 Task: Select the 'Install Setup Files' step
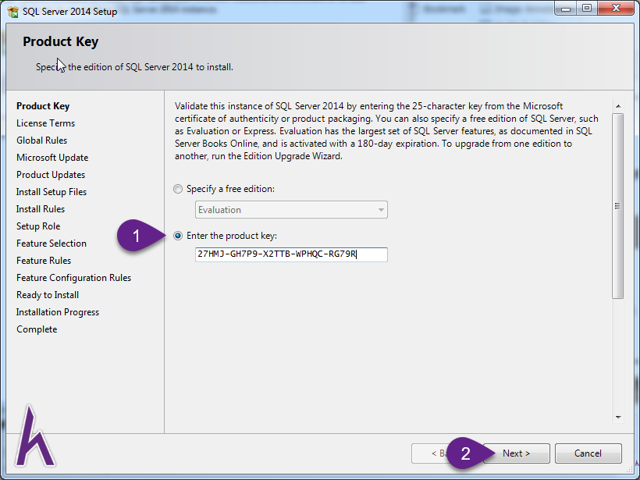(x=52, y=192)
